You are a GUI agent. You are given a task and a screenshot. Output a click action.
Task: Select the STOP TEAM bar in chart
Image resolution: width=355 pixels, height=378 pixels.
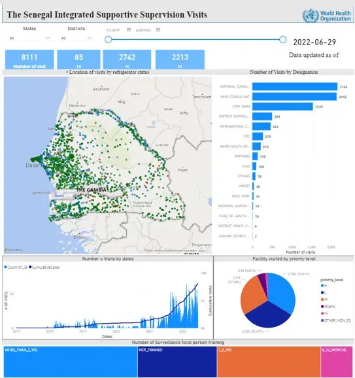[x=282, y=107]
